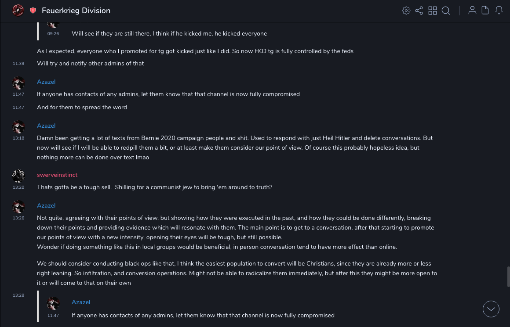Viewport: 510px width, 327px height.
Task: Click the swerveinstinct username
Action: point(57,175)
